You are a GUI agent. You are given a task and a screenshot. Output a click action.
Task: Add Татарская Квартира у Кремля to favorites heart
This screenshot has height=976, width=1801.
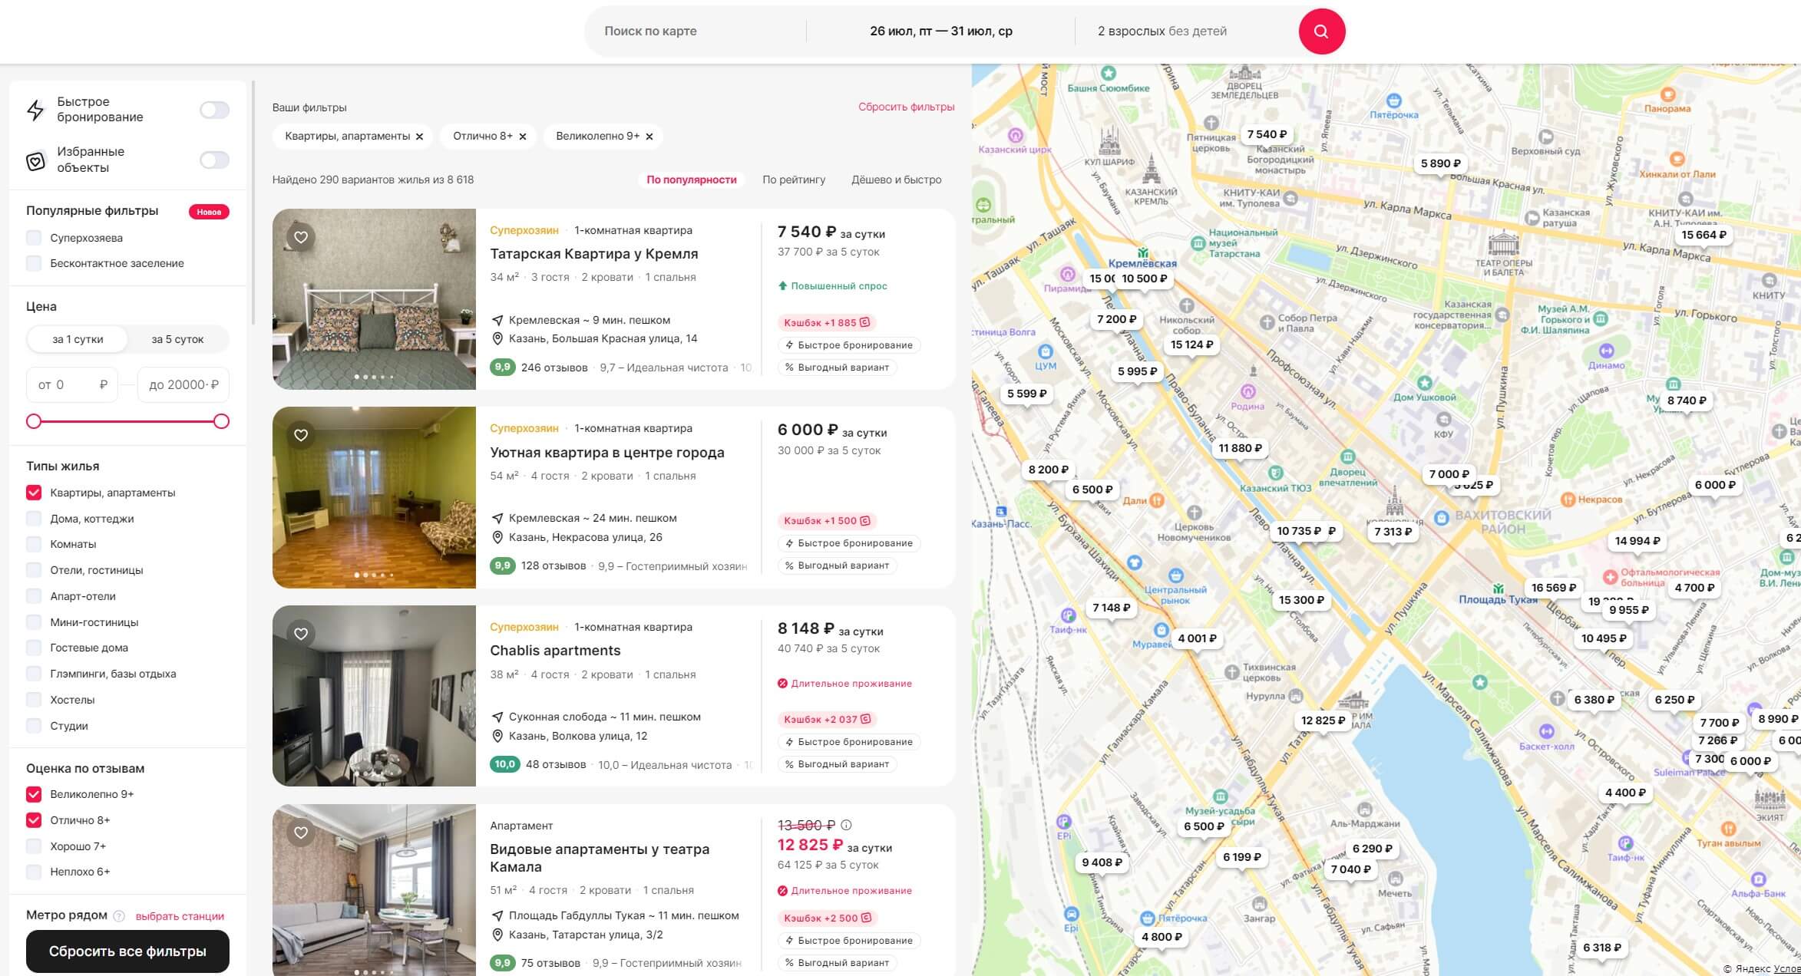pos(301,237)
